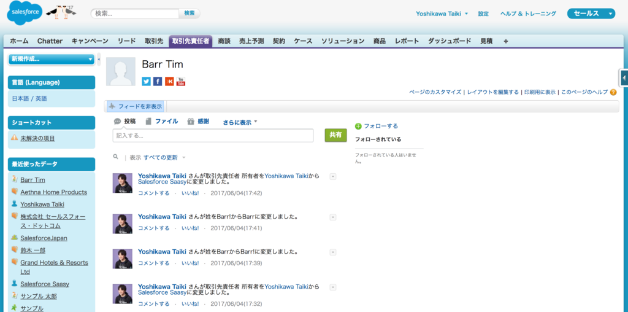Click いいね! on the 17:39 post
Viewport: 628px width, 312px height.
pyautogui.click(x=190, y=263)
